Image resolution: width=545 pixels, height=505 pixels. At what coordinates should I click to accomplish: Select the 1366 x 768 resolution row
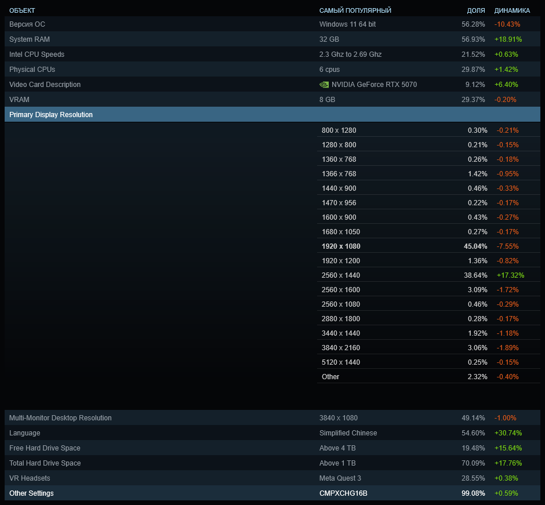428,173
